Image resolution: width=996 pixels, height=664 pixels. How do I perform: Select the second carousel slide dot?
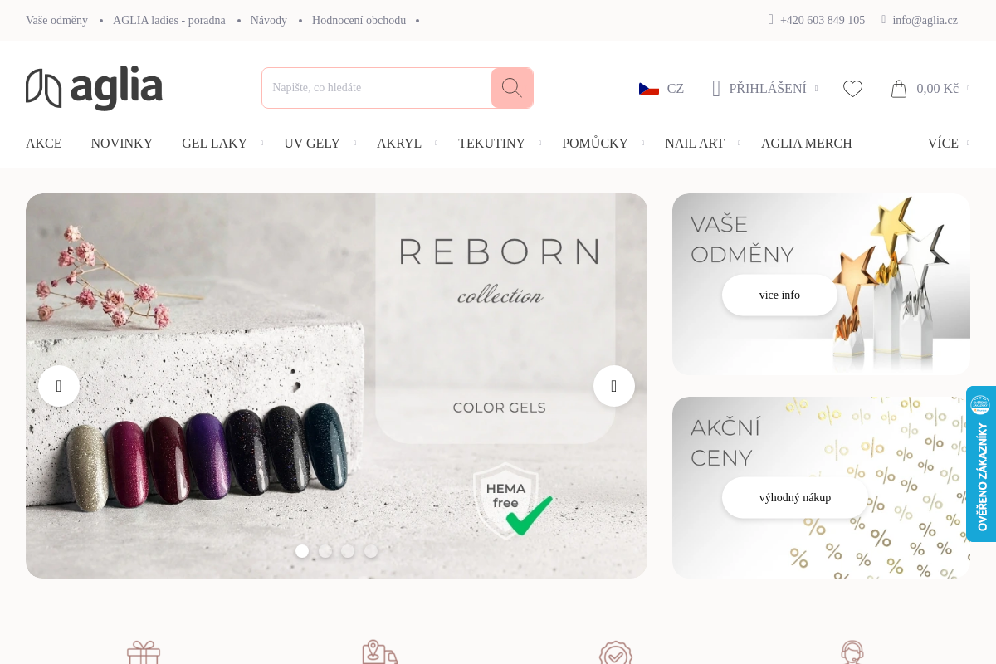325,551
